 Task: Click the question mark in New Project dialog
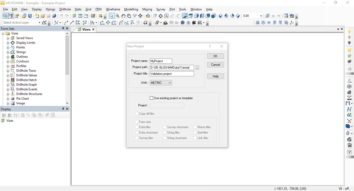click(210, 46)
